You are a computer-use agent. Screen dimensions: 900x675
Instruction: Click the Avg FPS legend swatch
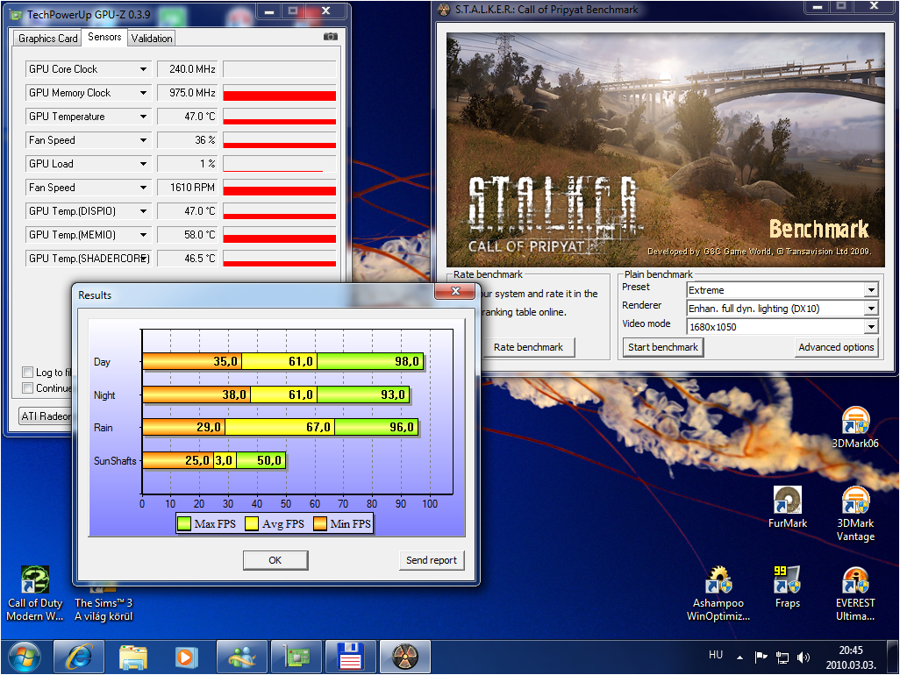point(252,523)
